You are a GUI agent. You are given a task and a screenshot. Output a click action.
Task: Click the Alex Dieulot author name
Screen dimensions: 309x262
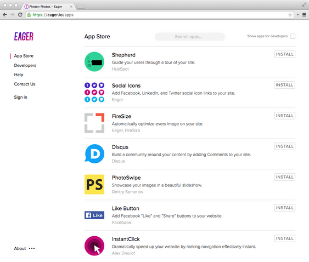tap(123, 253)
